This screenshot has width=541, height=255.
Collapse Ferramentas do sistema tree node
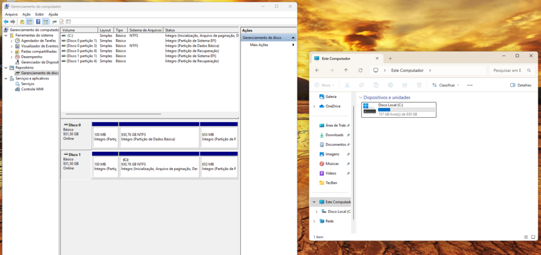coord(5,35)
